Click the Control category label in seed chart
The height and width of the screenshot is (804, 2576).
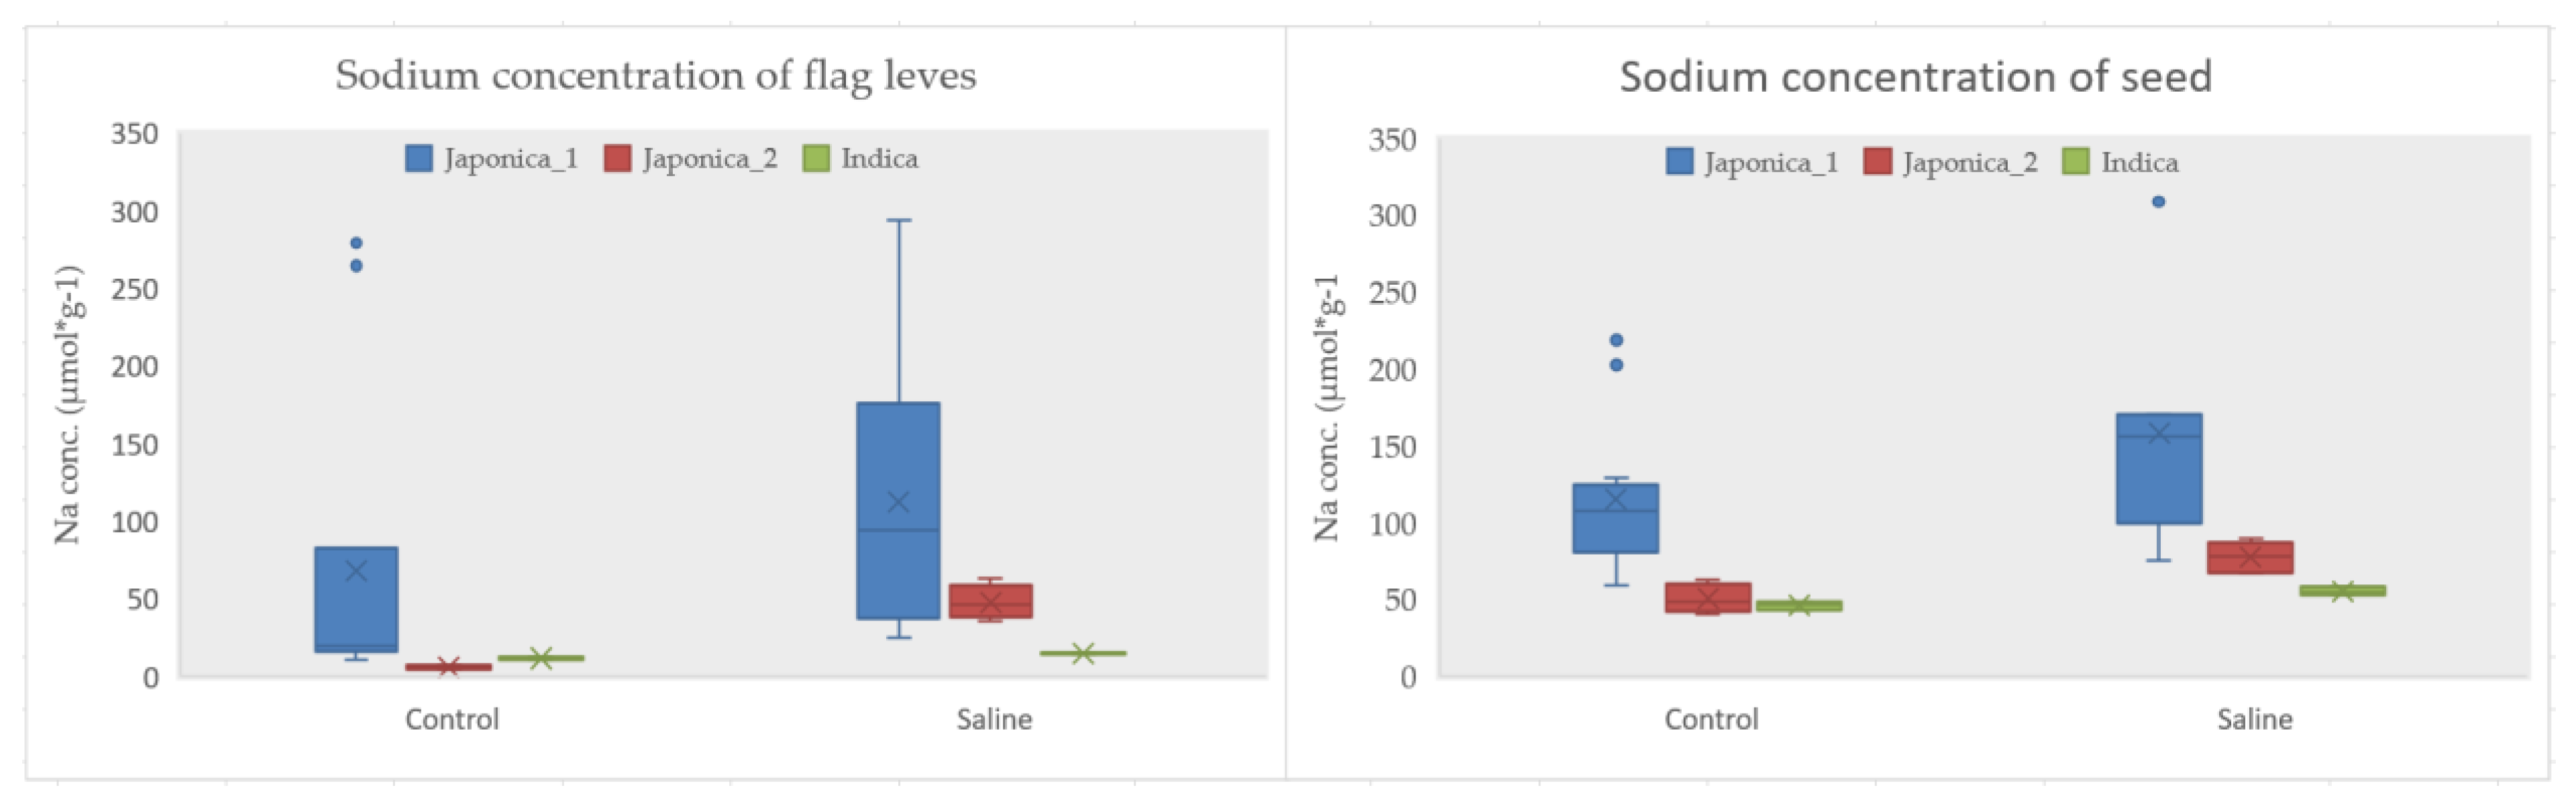[1711, 719]
